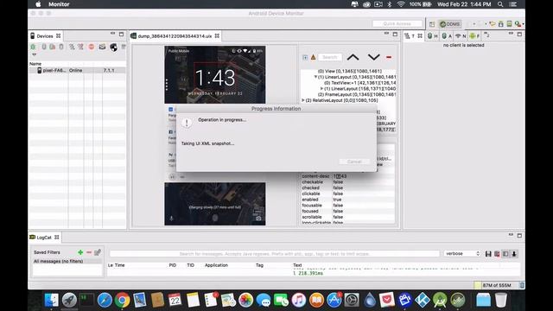Viewport: 553px width, 311px height.
Task: Click the logcat message search field
Action: (275, 254)
